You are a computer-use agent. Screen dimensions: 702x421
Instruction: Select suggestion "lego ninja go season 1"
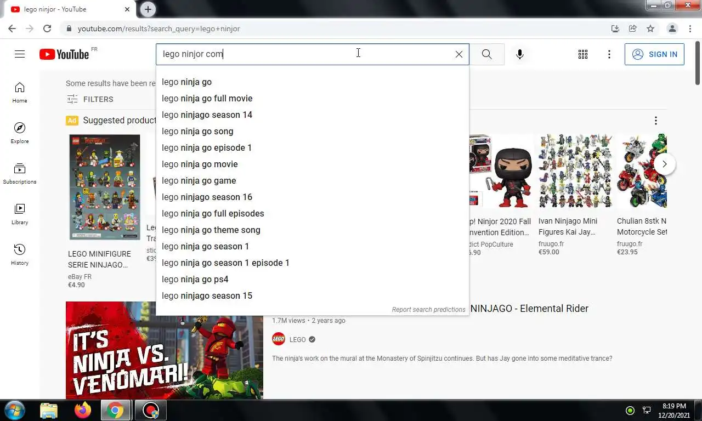click(312, 246)
